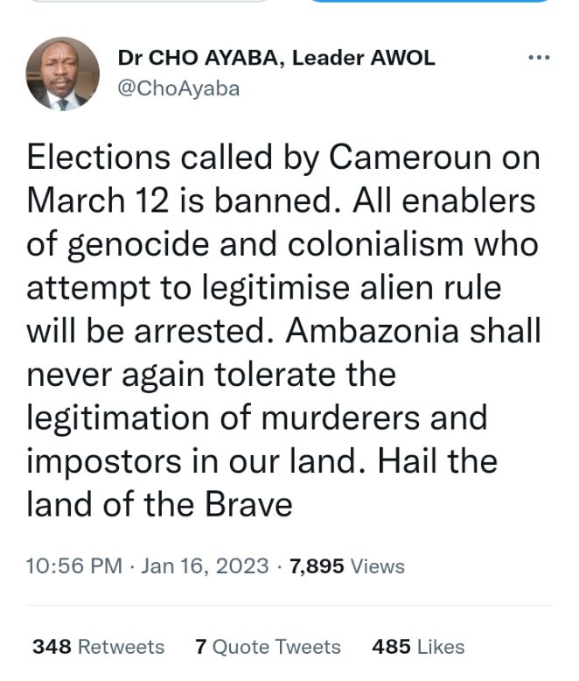
Task: Select the outlined gray button at top left
Action: 150,1
